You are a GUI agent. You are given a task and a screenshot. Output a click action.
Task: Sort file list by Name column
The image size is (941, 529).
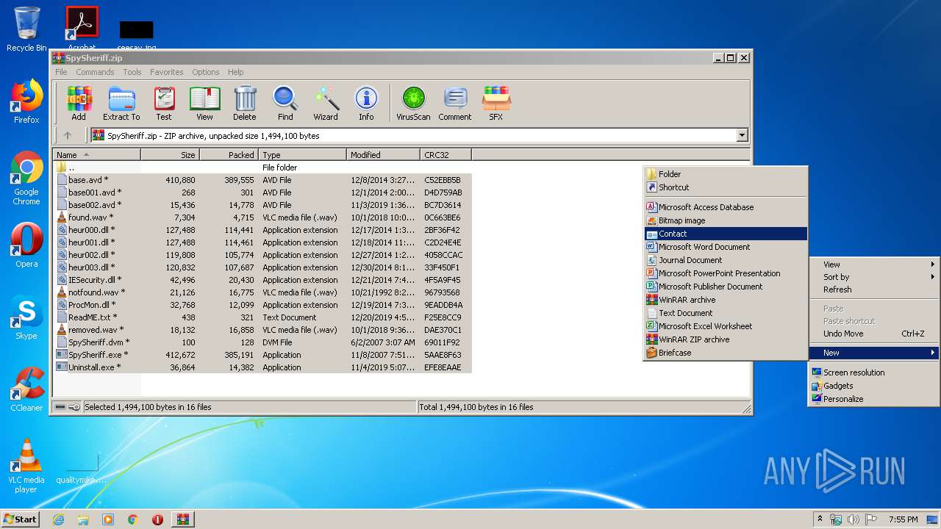pyautogui.click(x=96, y=155)
